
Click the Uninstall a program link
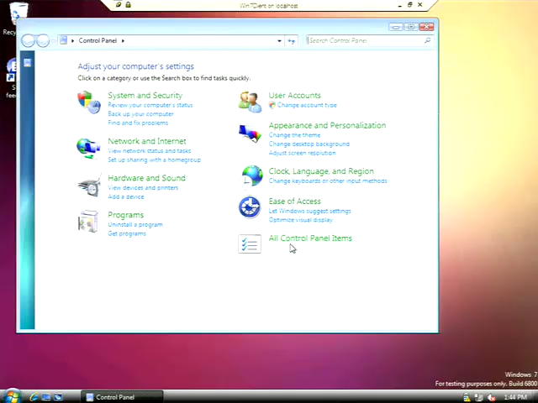[135, 224]
